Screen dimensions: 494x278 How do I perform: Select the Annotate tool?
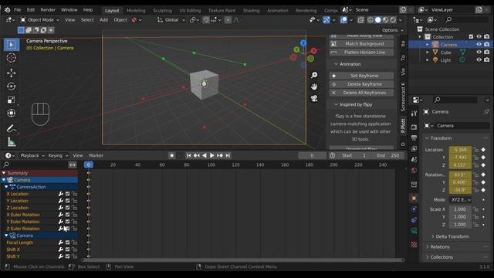click(x=12, y=129)
